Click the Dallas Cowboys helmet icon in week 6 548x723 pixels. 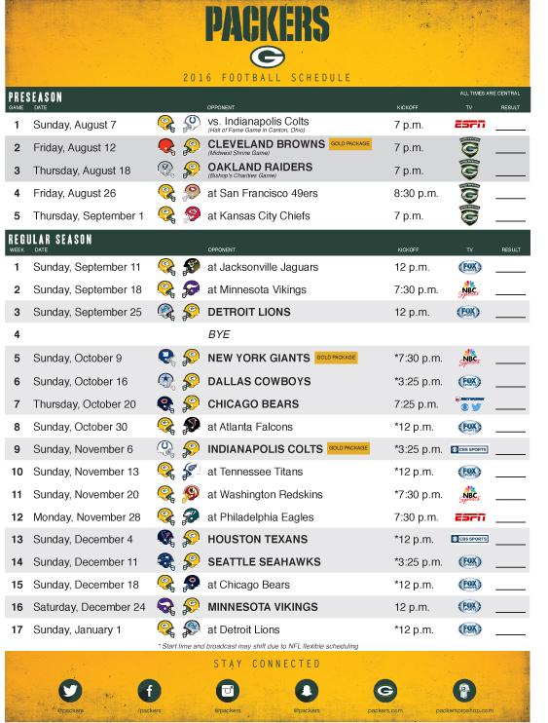coord(165,382)
